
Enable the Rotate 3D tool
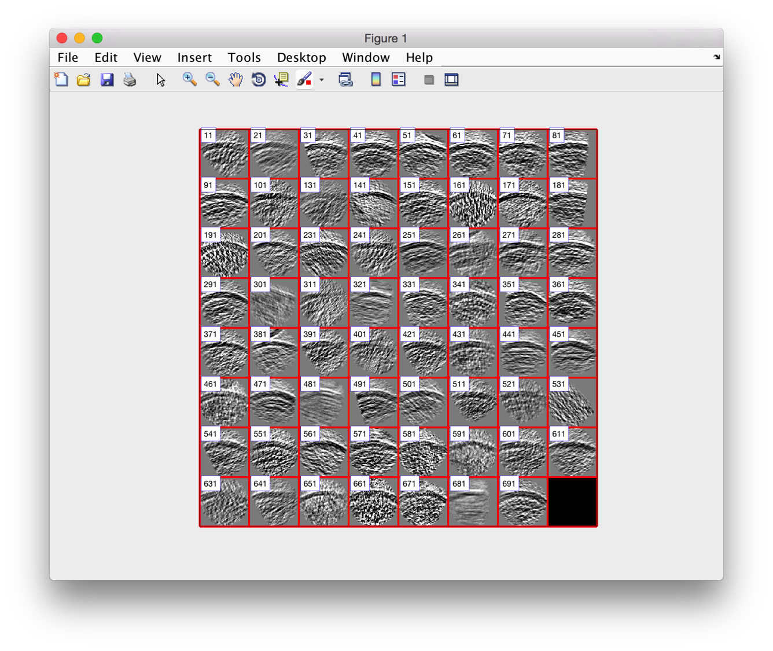(259, 79)
